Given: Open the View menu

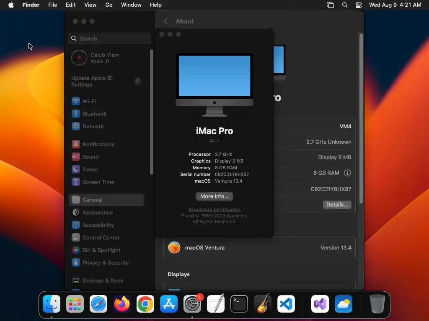Looking at the screenshot, I should pos(90,5).
